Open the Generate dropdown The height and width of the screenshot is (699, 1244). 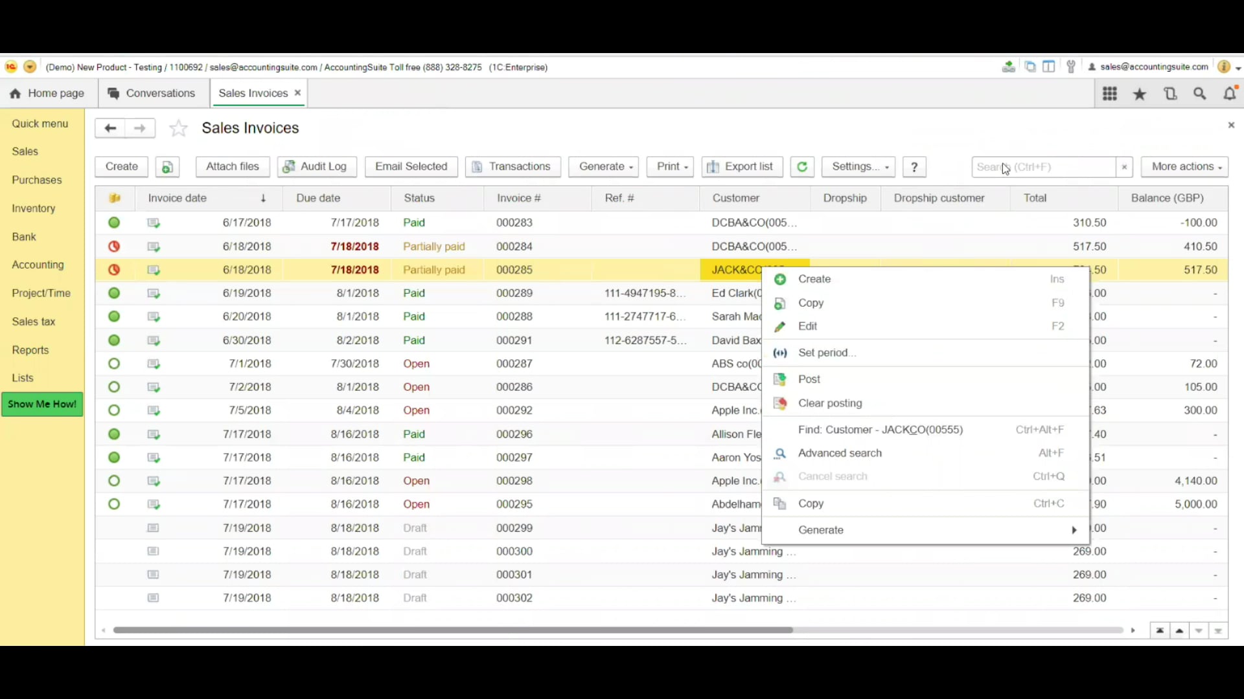point(603,166)
